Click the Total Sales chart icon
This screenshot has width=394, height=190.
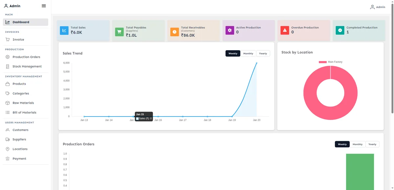coord(64,31)
